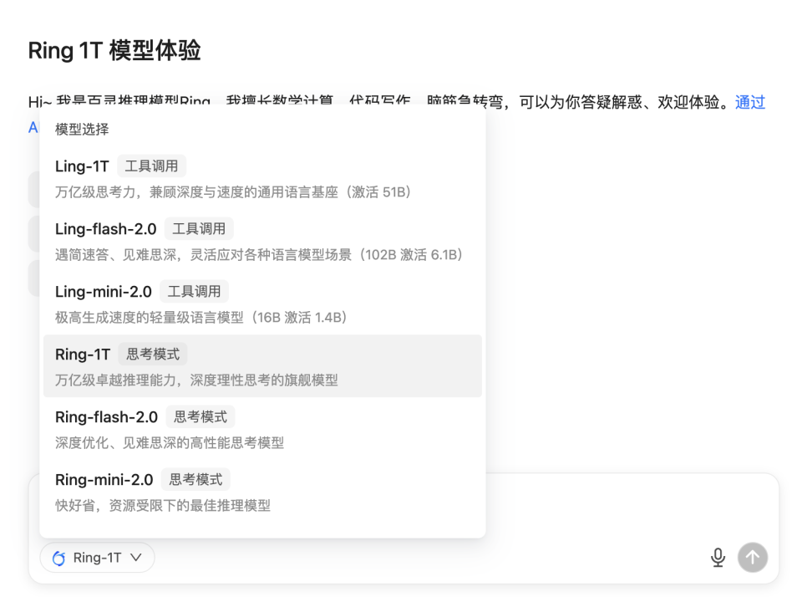Click the 工具调用 tag beside Ling-flash-2.0
Image resolution: width=802 pixels, height=597 pixels.
coord(198,229)
